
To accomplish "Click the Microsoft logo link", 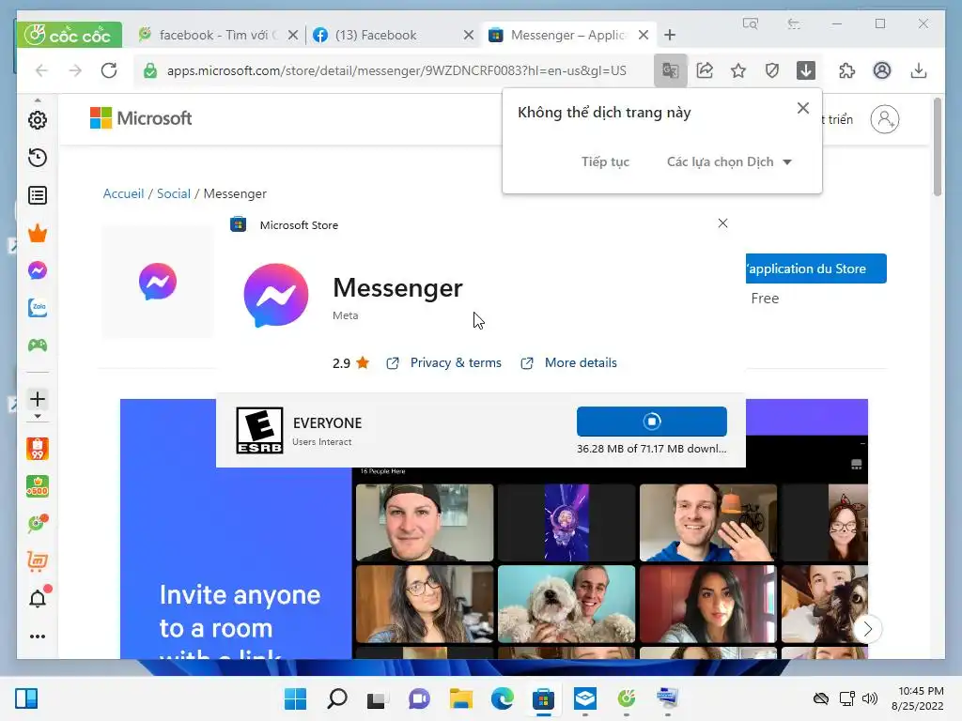I will click(x=141, y=117).
